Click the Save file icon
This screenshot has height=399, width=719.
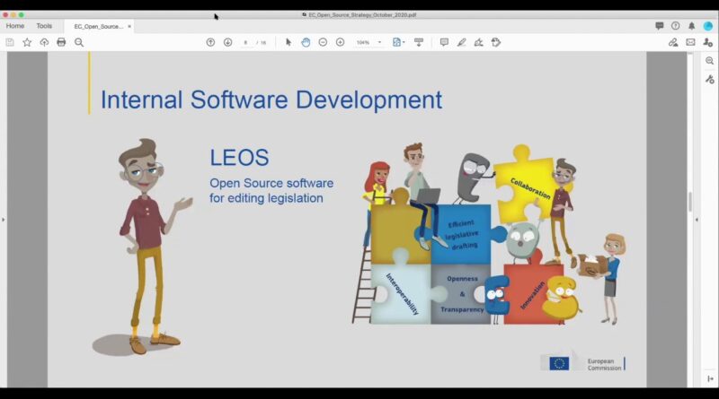[10, 42]
